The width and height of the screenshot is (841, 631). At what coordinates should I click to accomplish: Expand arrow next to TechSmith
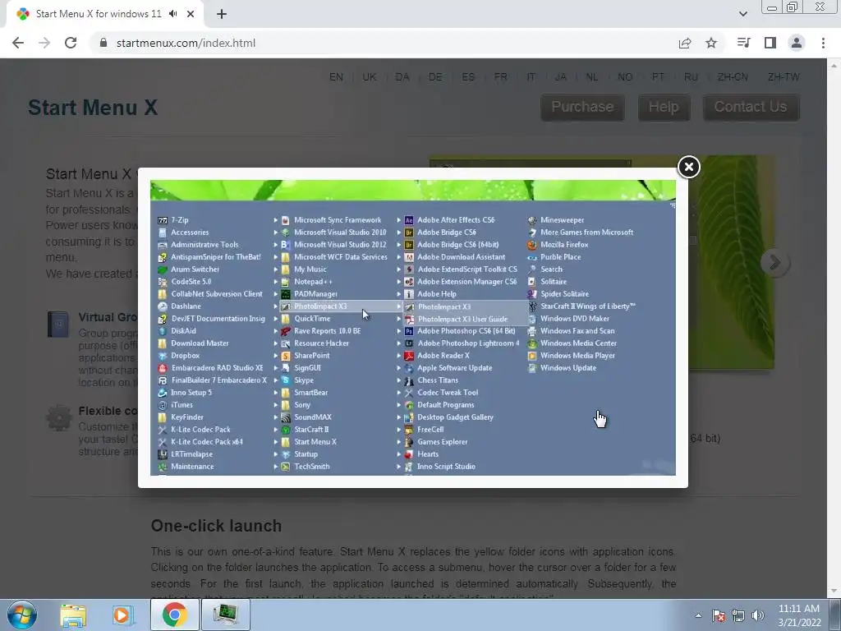point(276,467)
